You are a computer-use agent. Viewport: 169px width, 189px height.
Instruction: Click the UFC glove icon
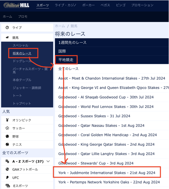tap(7, 177)
